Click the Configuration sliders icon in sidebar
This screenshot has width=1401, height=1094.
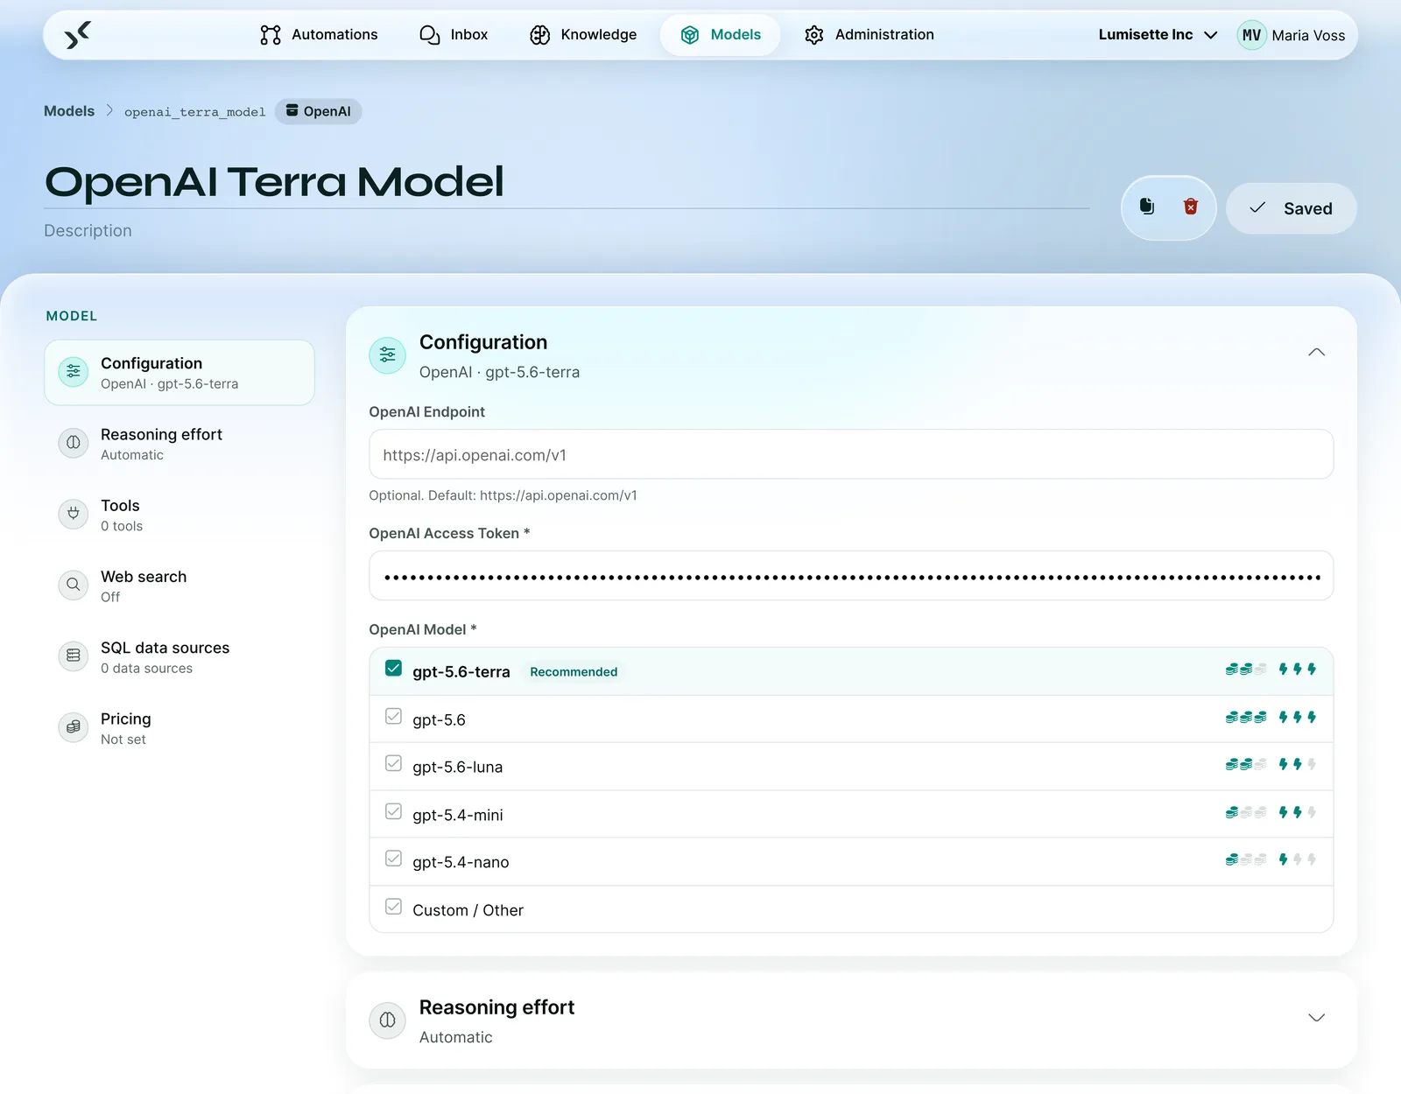(x=74, y=372)
